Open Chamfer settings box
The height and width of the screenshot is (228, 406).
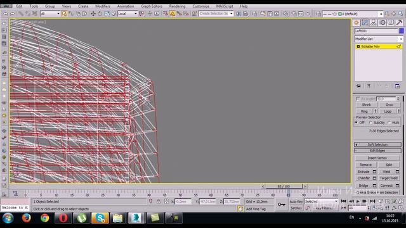[x=374, y=178]
